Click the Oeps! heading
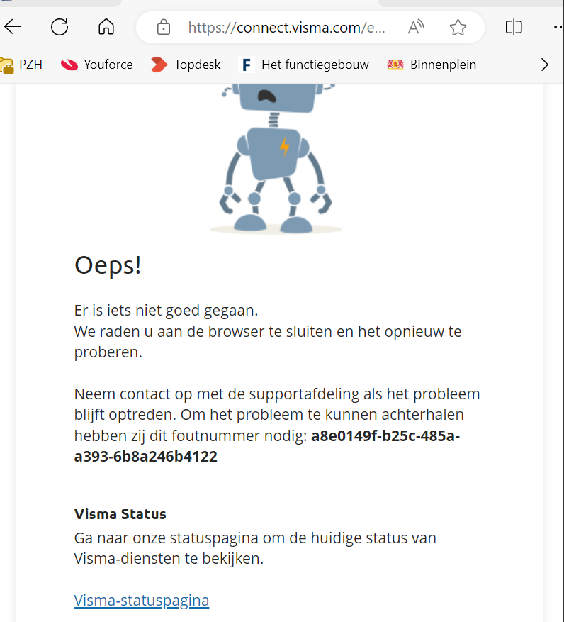The image size is (564, 622). click(x=108, y=265)
